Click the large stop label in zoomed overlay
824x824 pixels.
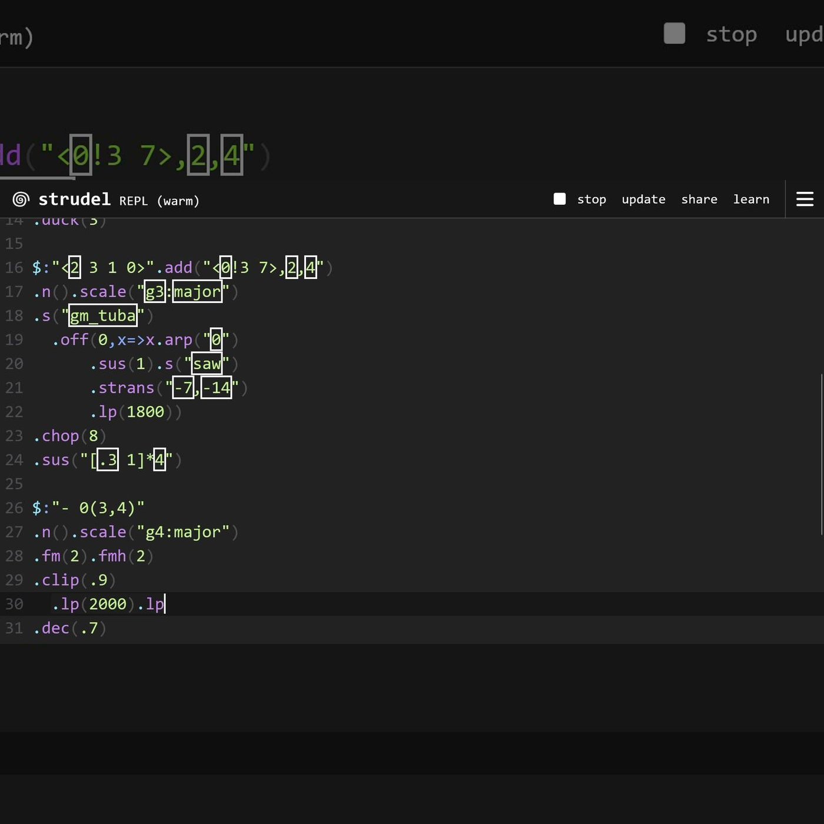click(731, 34)
